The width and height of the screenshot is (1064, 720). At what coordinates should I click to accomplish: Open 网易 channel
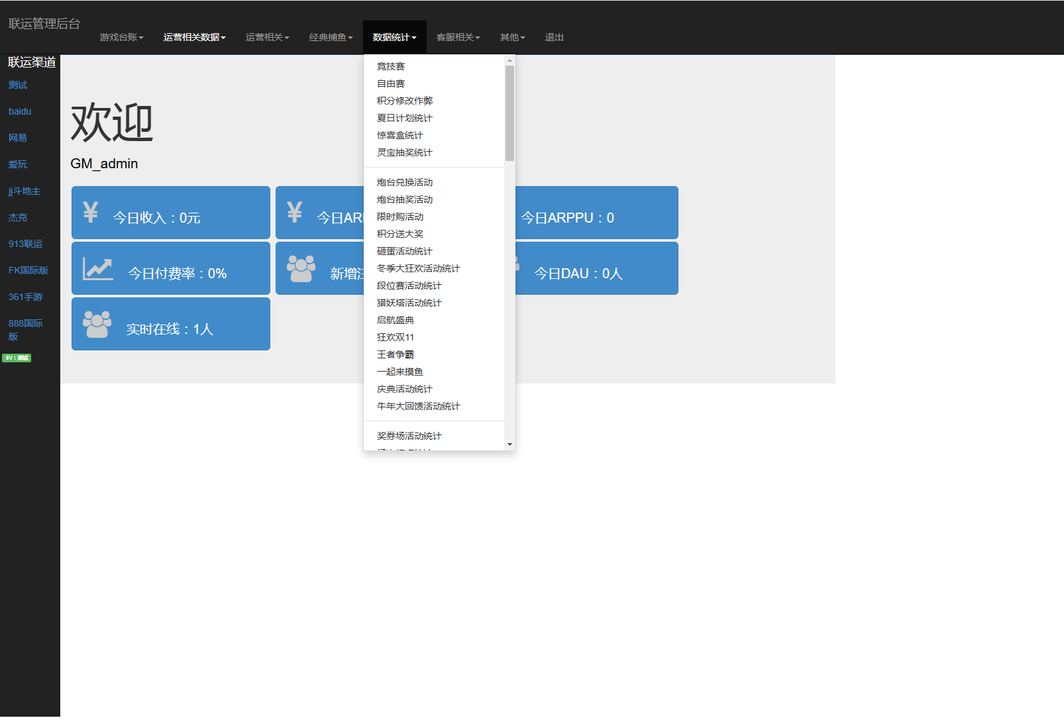(18, 138)
